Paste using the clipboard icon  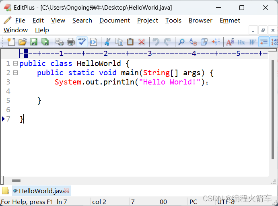click(130, 42)
